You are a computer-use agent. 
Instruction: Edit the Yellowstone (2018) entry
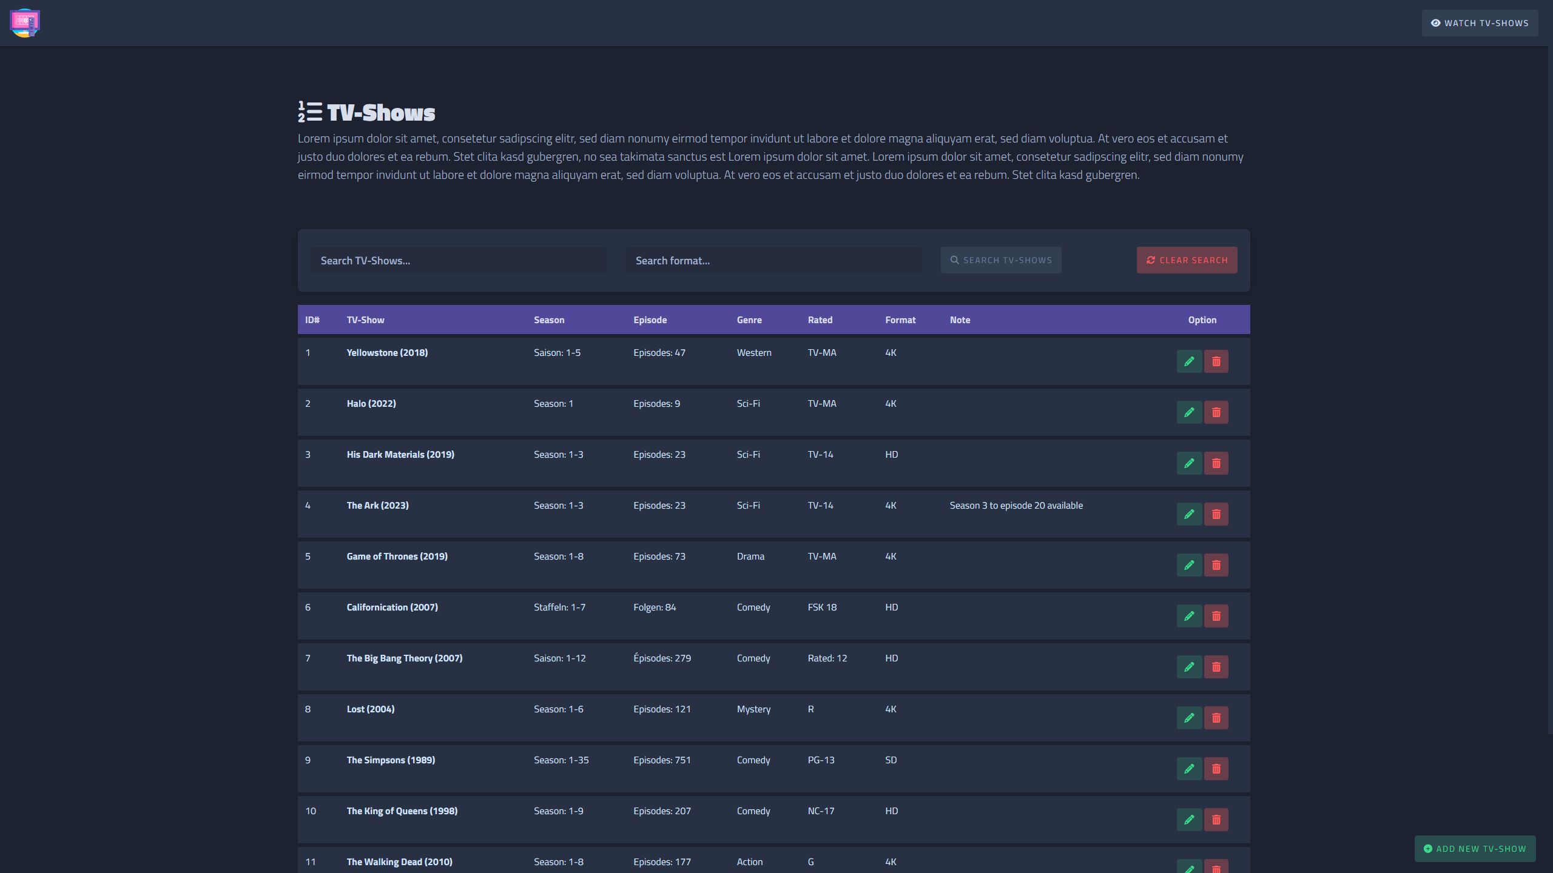coord(1189,361)
